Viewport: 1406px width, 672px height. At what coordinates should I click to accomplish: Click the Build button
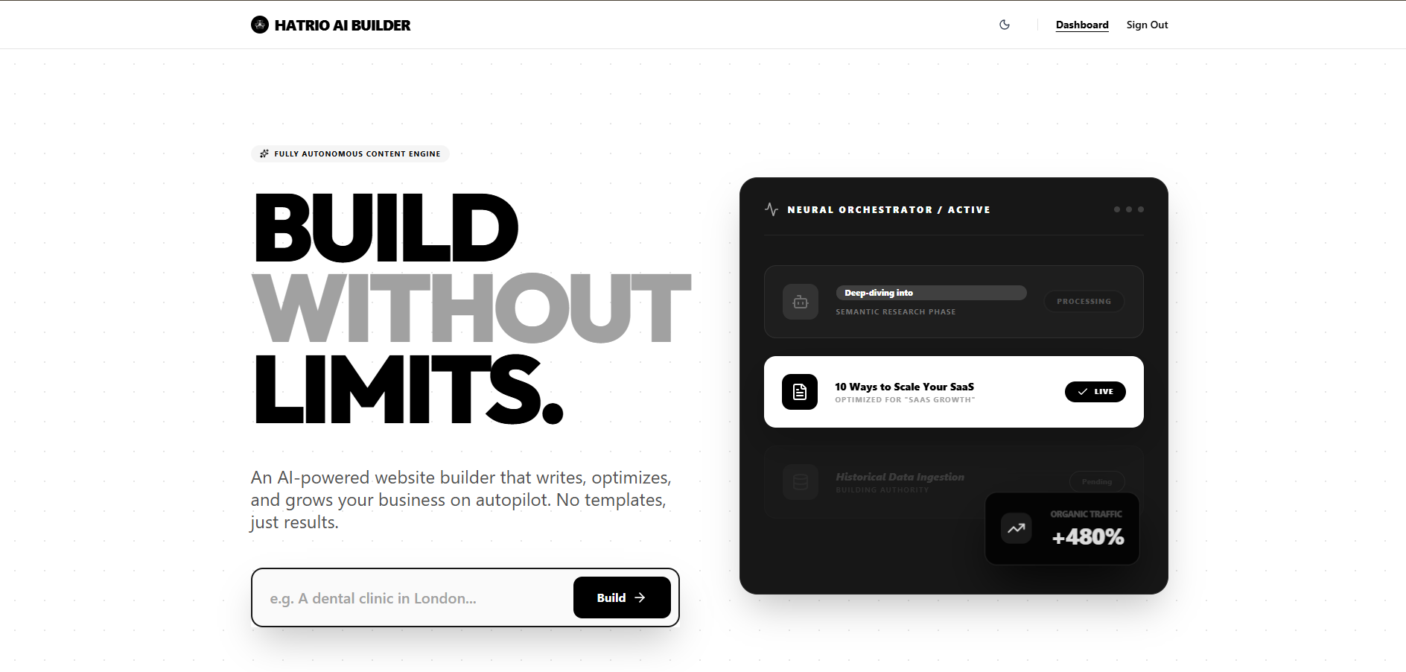pos(622,597)
